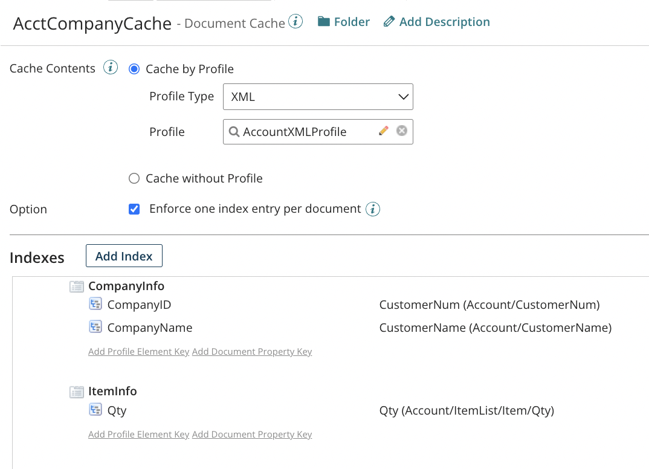649x469 pixels.
Task: Click Add Profile Element Key under CompanyInfo
Action: (x=138, y=351)
